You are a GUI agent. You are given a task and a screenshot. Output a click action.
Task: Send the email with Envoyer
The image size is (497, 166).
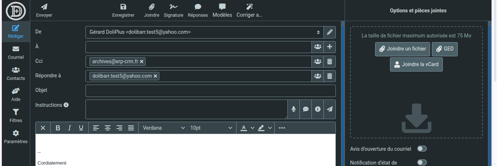(x=44, y=11)
